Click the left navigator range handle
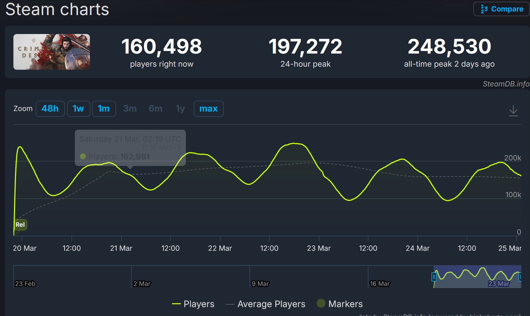530x316 pixels. (434, 277)
